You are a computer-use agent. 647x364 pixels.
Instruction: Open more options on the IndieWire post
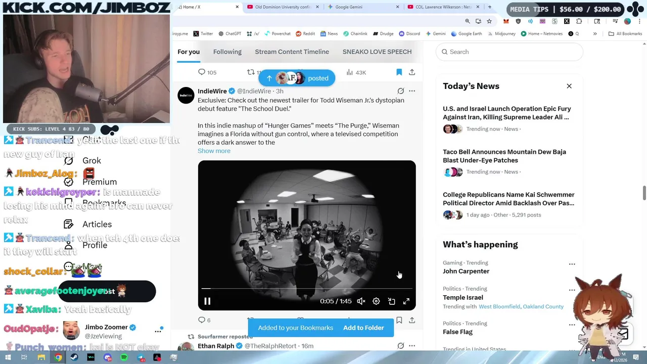point(412,91)
